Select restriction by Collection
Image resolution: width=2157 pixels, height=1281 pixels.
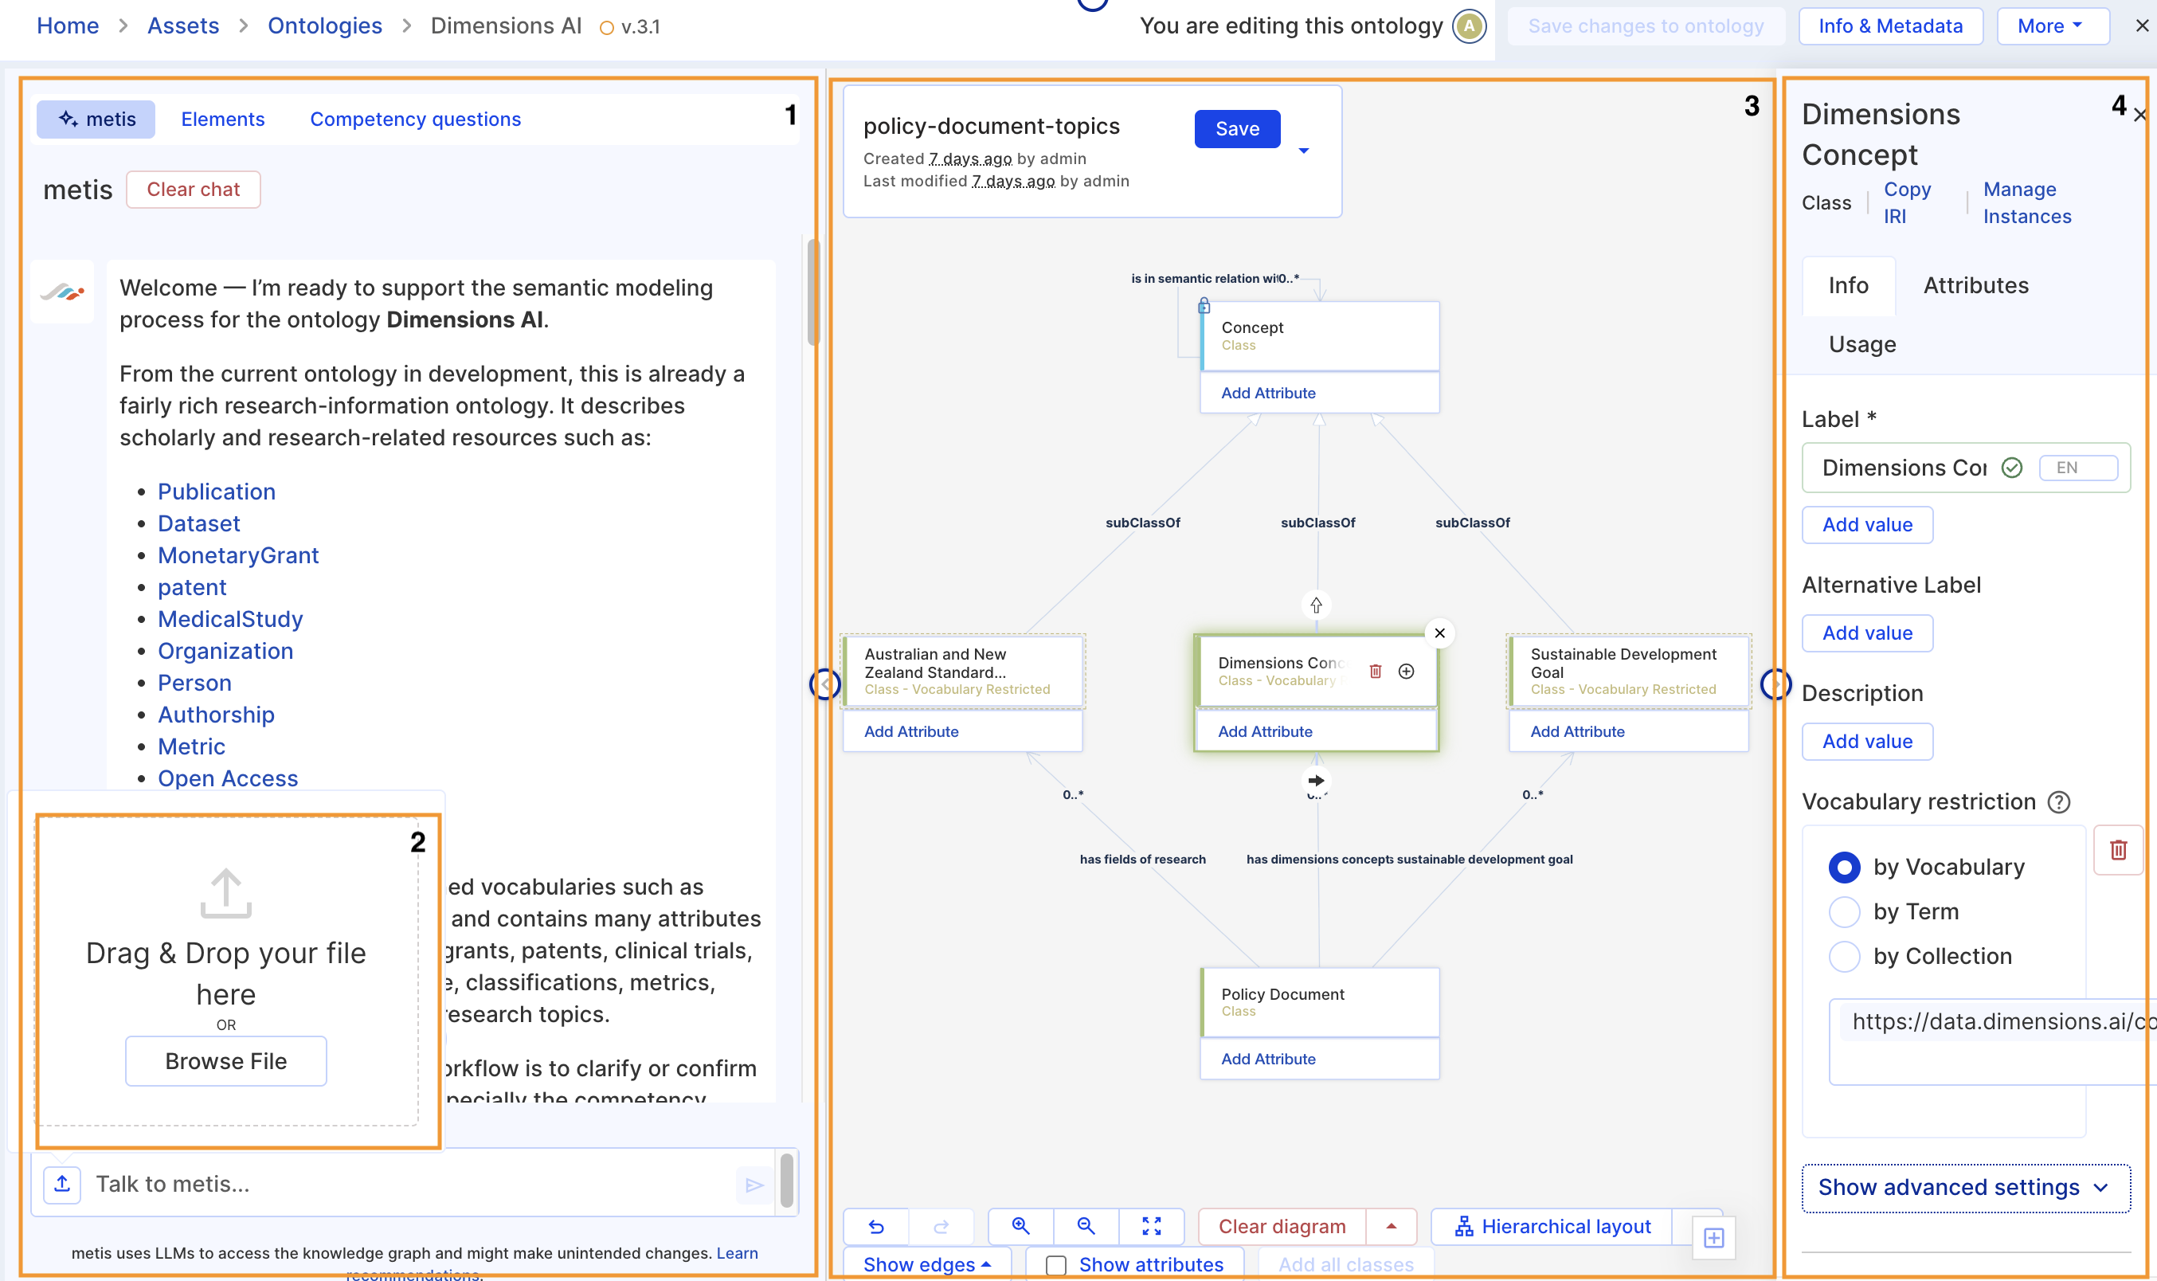pyautogui.click(x=1844, y=957)
